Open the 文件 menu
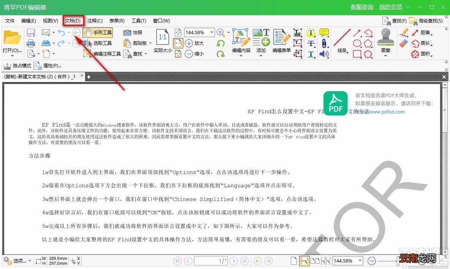This screenshot has width=450, height=269. 10,21
